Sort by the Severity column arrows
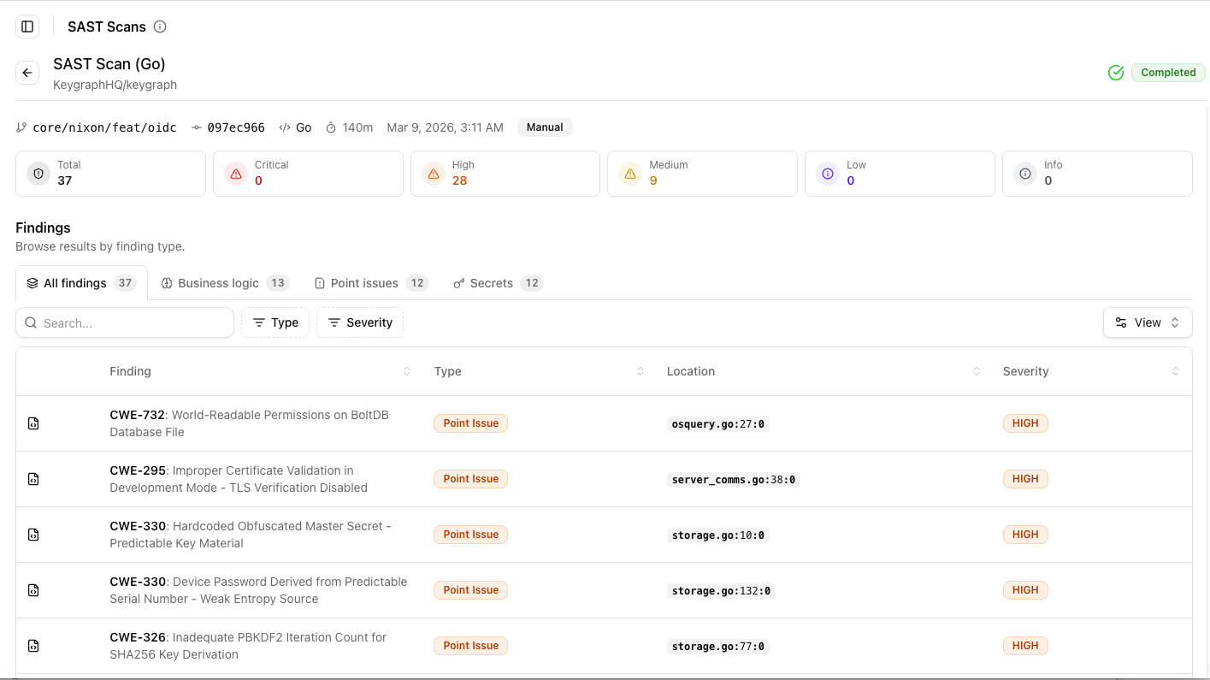The height and width of the screenshot is (680, 1210). (x=1176, y=371)
